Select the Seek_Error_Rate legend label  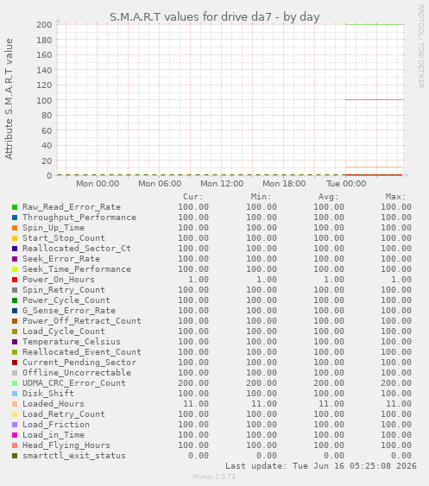(x=61, y=259)
